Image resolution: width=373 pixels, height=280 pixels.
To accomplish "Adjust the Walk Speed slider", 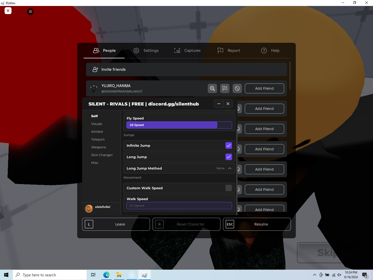I will coord(179,206).
